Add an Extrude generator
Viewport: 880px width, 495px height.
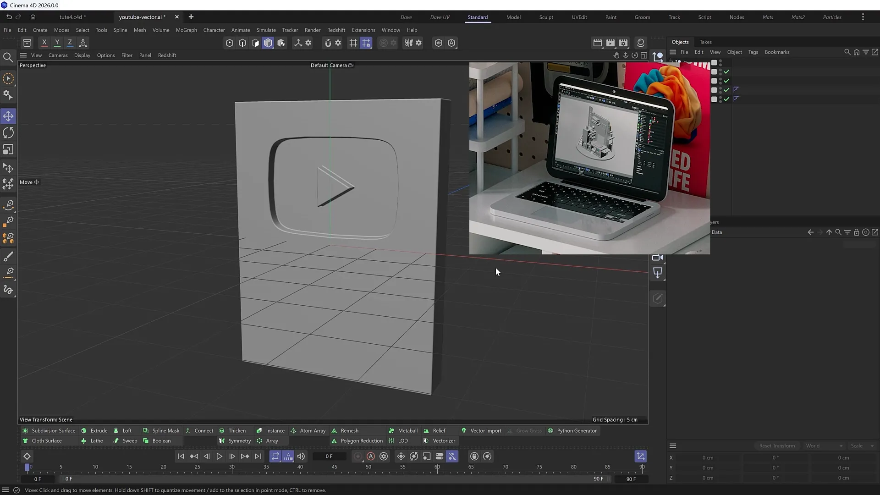pos(94,430)
